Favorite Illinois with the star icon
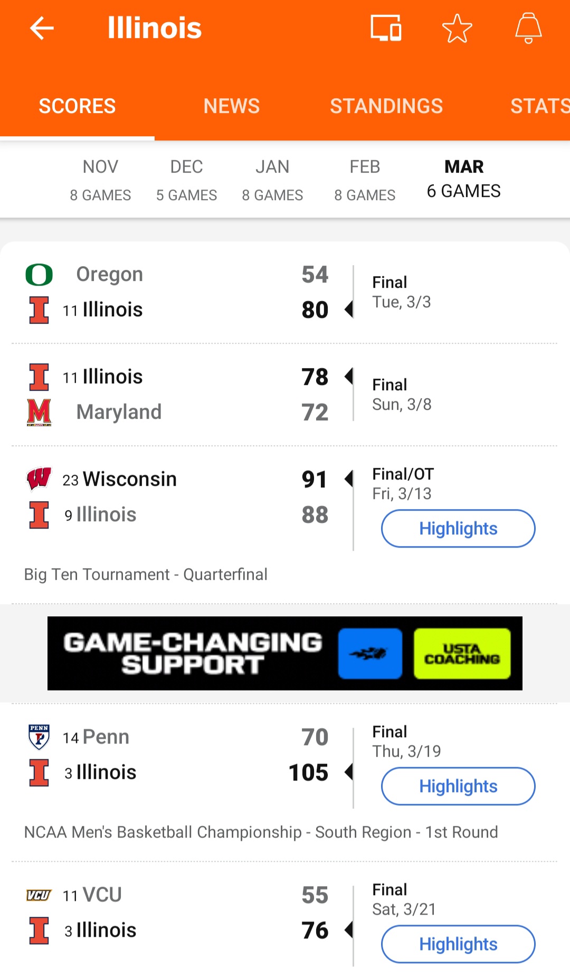This screenshot has width=570, height=978. (x=457, y=28)
